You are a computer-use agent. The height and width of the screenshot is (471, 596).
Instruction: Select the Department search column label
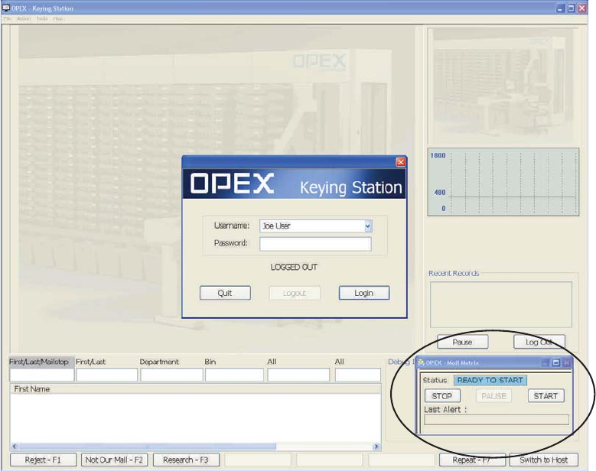click(159, 362)
